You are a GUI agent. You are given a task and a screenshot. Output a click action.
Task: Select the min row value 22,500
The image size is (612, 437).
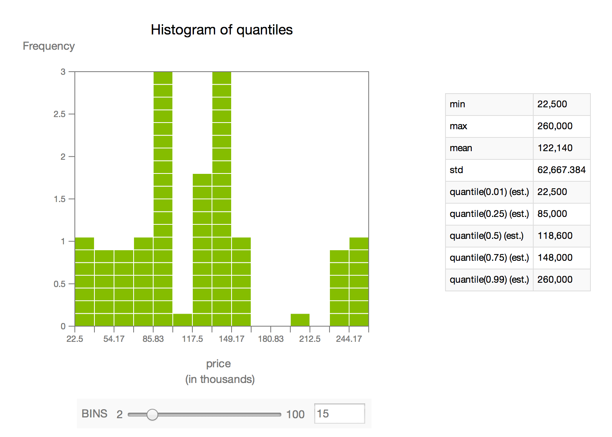pyautogui.click(x=552, y=104)
